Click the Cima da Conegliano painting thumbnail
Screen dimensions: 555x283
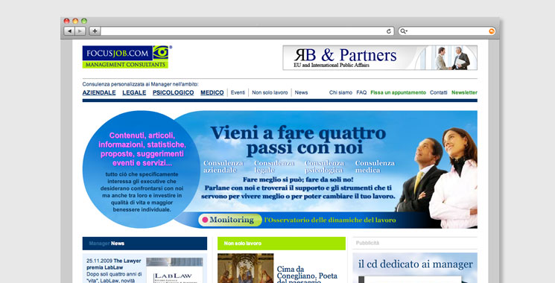[x=245, y=268]
